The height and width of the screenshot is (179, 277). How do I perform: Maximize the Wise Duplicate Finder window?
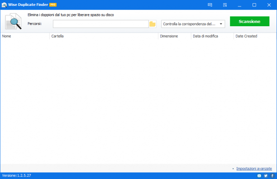pyautogui.click(x=254, y=5)
